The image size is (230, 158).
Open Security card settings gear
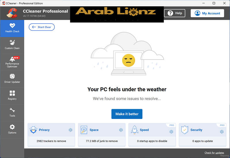tap(222, 132)
